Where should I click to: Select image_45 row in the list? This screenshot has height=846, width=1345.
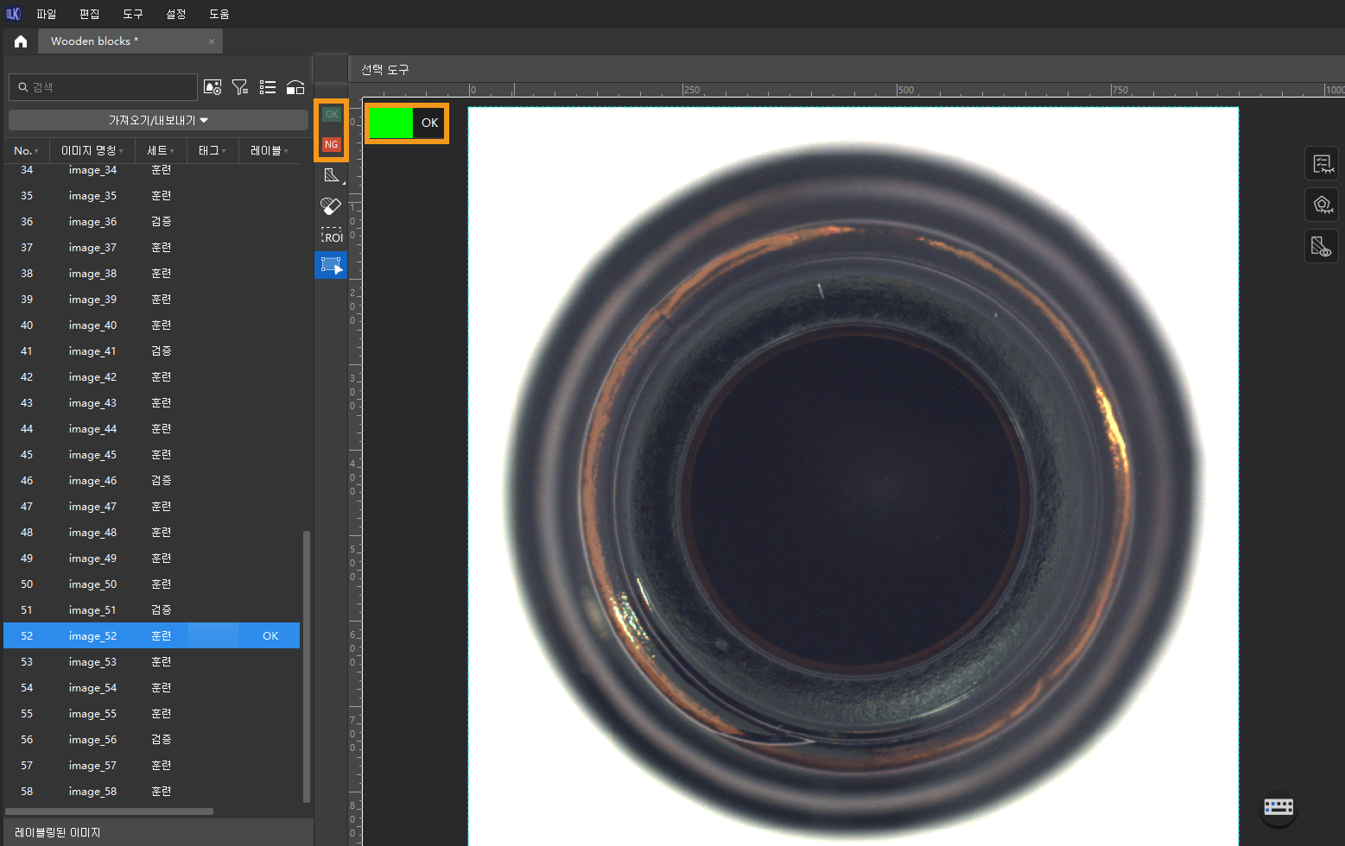(152, 455)
